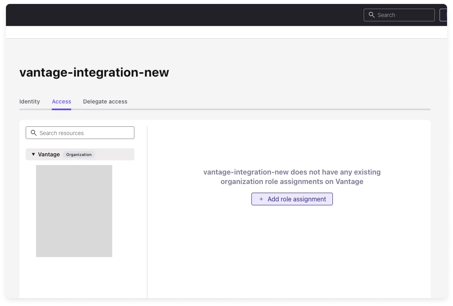The image size is (453, 306).
Task: Switch to the Delegate access tab
Action: pos(105,101)
